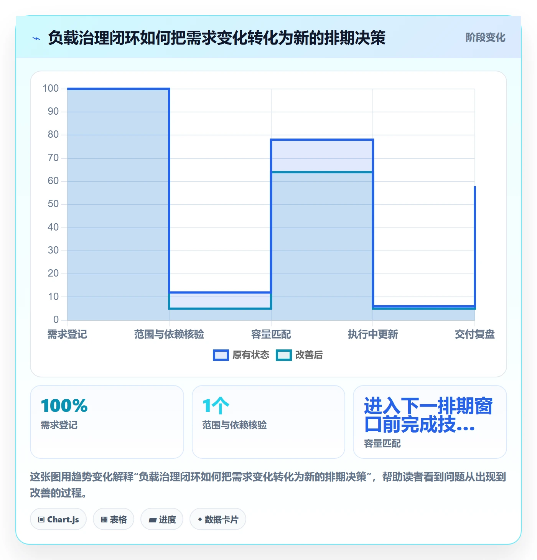Image resolution: width=537 pixels, height=560 pixels.
Task: Click the 100% value in the first data card
Action: click(x=64, y=406)
